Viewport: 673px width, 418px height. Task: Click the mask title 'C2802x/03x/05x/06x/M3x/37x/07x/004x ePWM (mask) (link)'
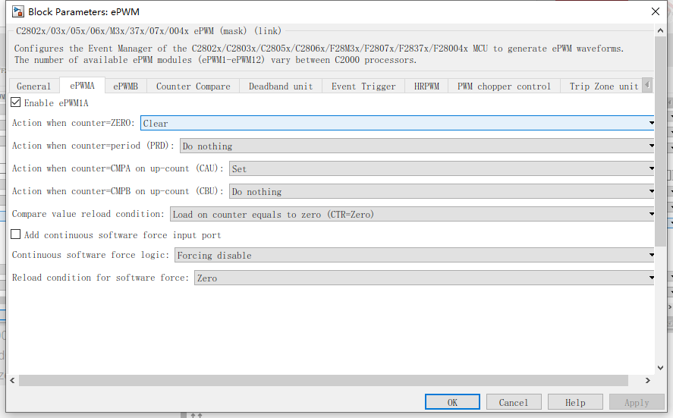tap(149, 31)
